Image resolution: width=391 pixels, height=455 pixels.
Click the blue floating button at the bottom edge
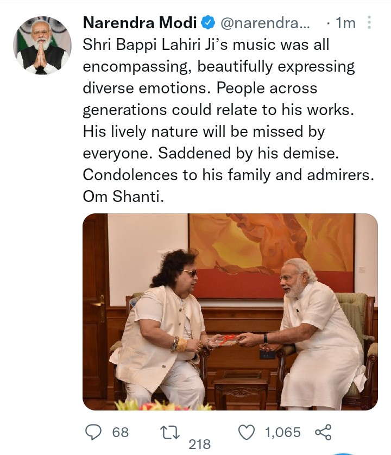[x=344, y=453]
